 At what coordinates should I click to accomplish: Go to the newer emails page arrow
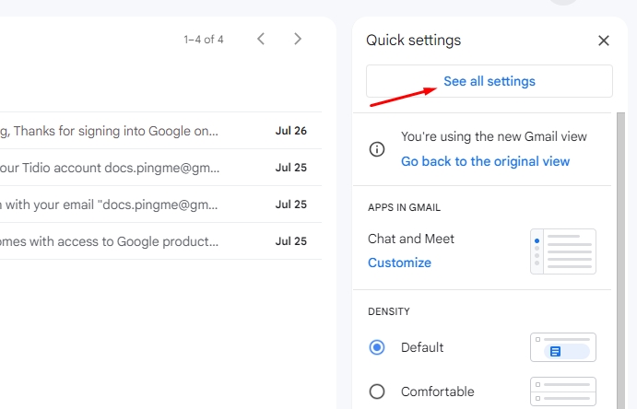[261, 39]
